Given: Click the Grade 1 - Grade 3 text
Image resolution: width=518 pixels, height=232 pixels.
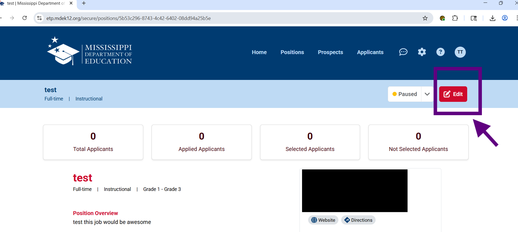Looking at the screenshot, I should coord(162,189).
